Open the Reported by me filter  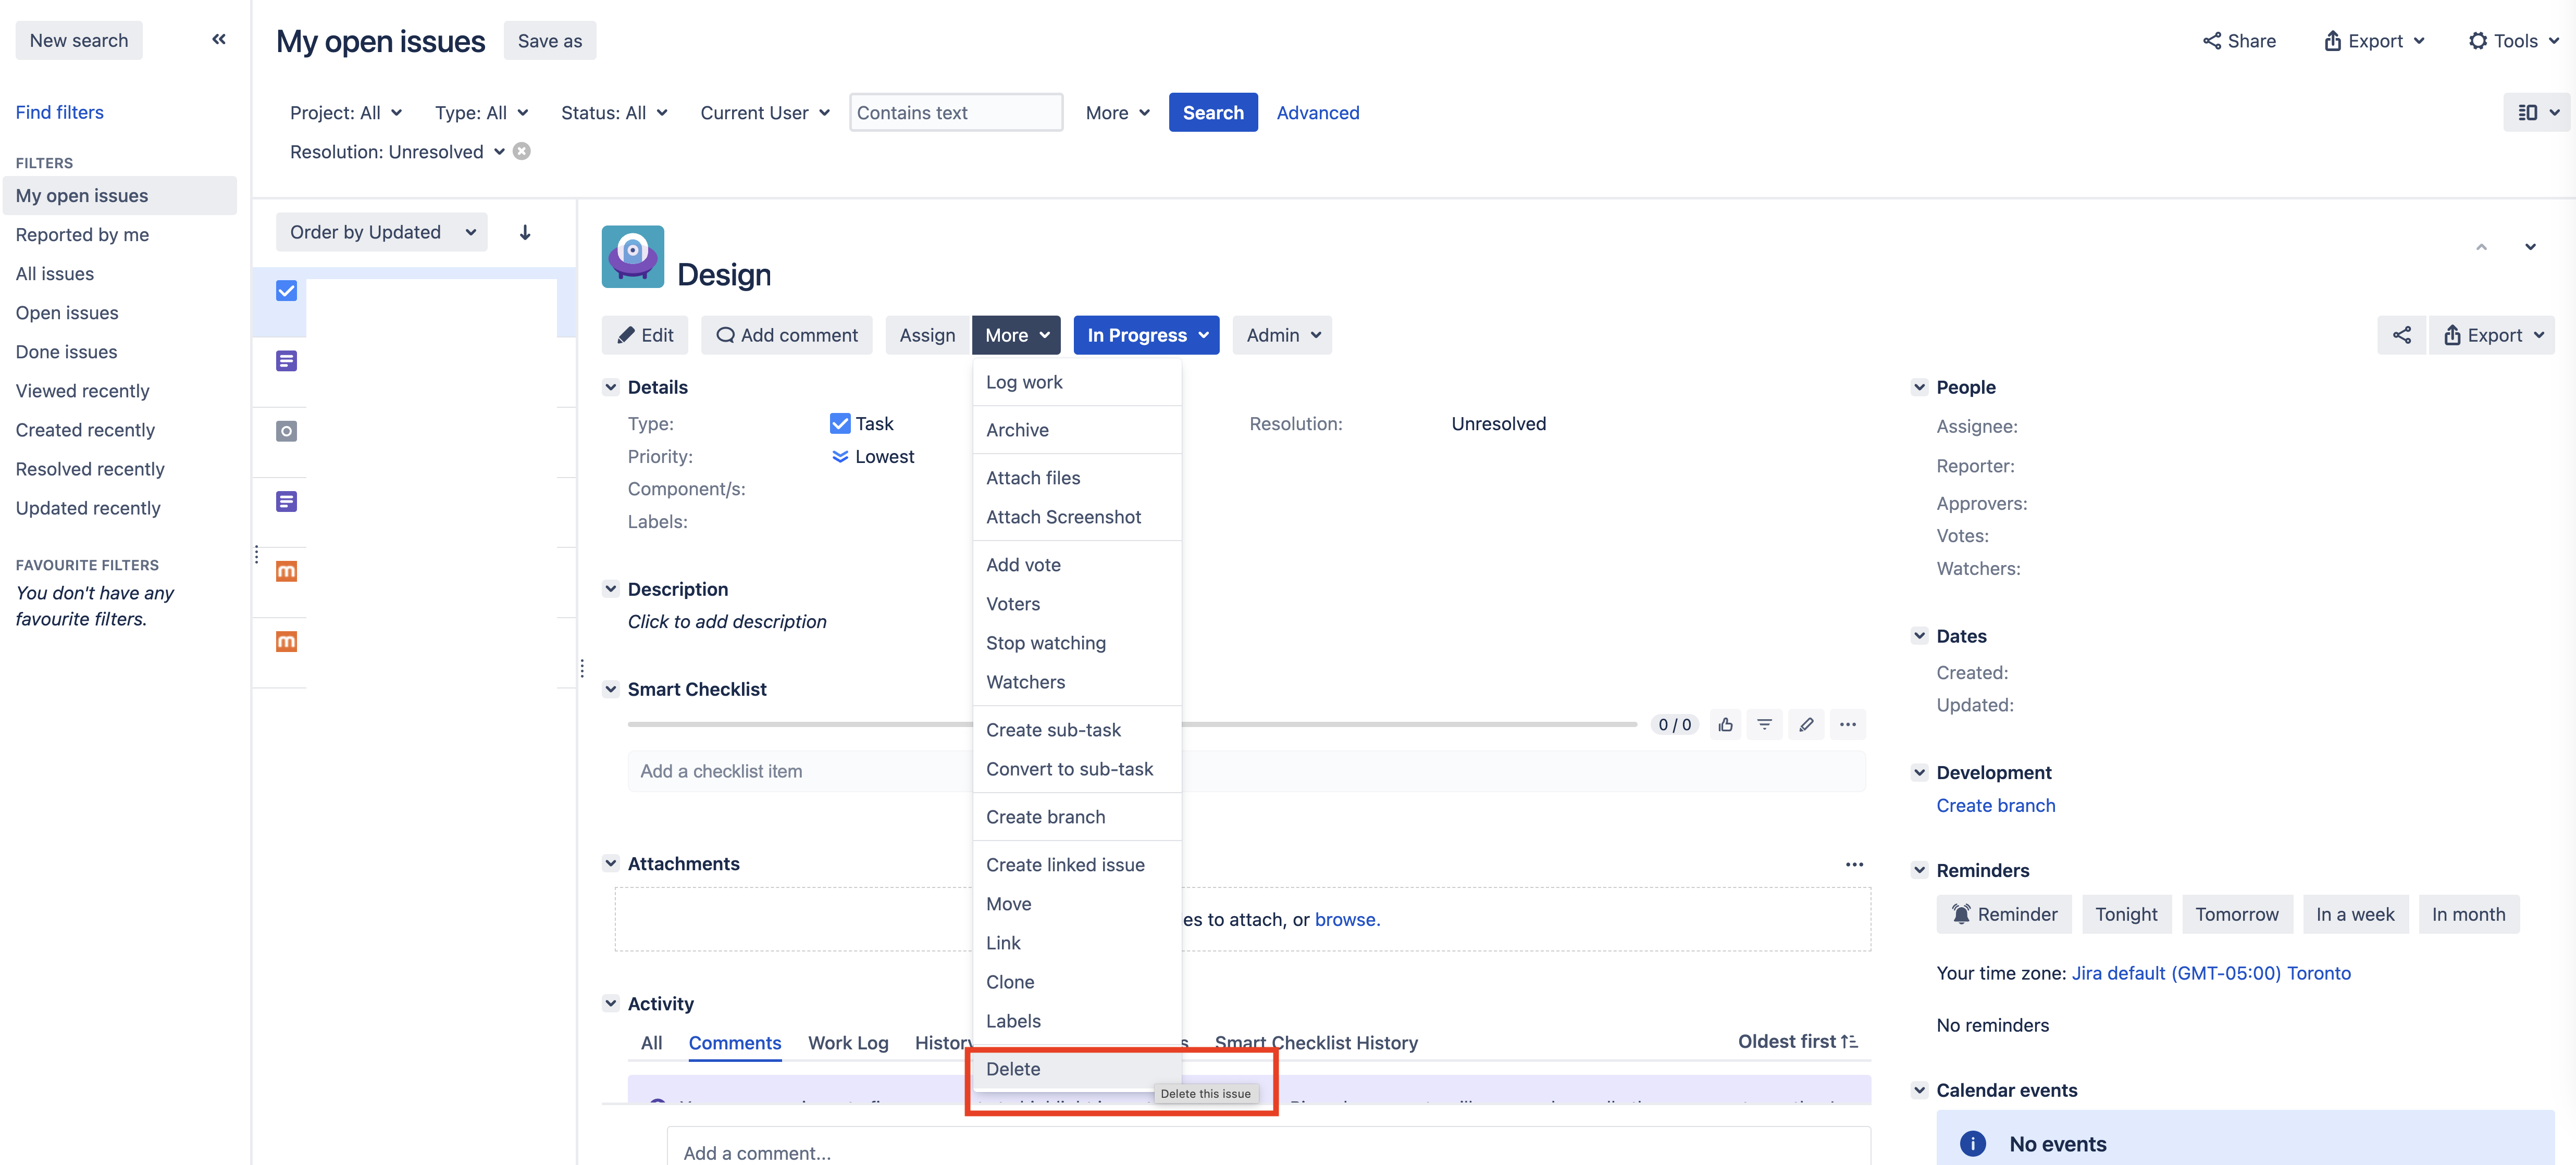pos(82,235)
